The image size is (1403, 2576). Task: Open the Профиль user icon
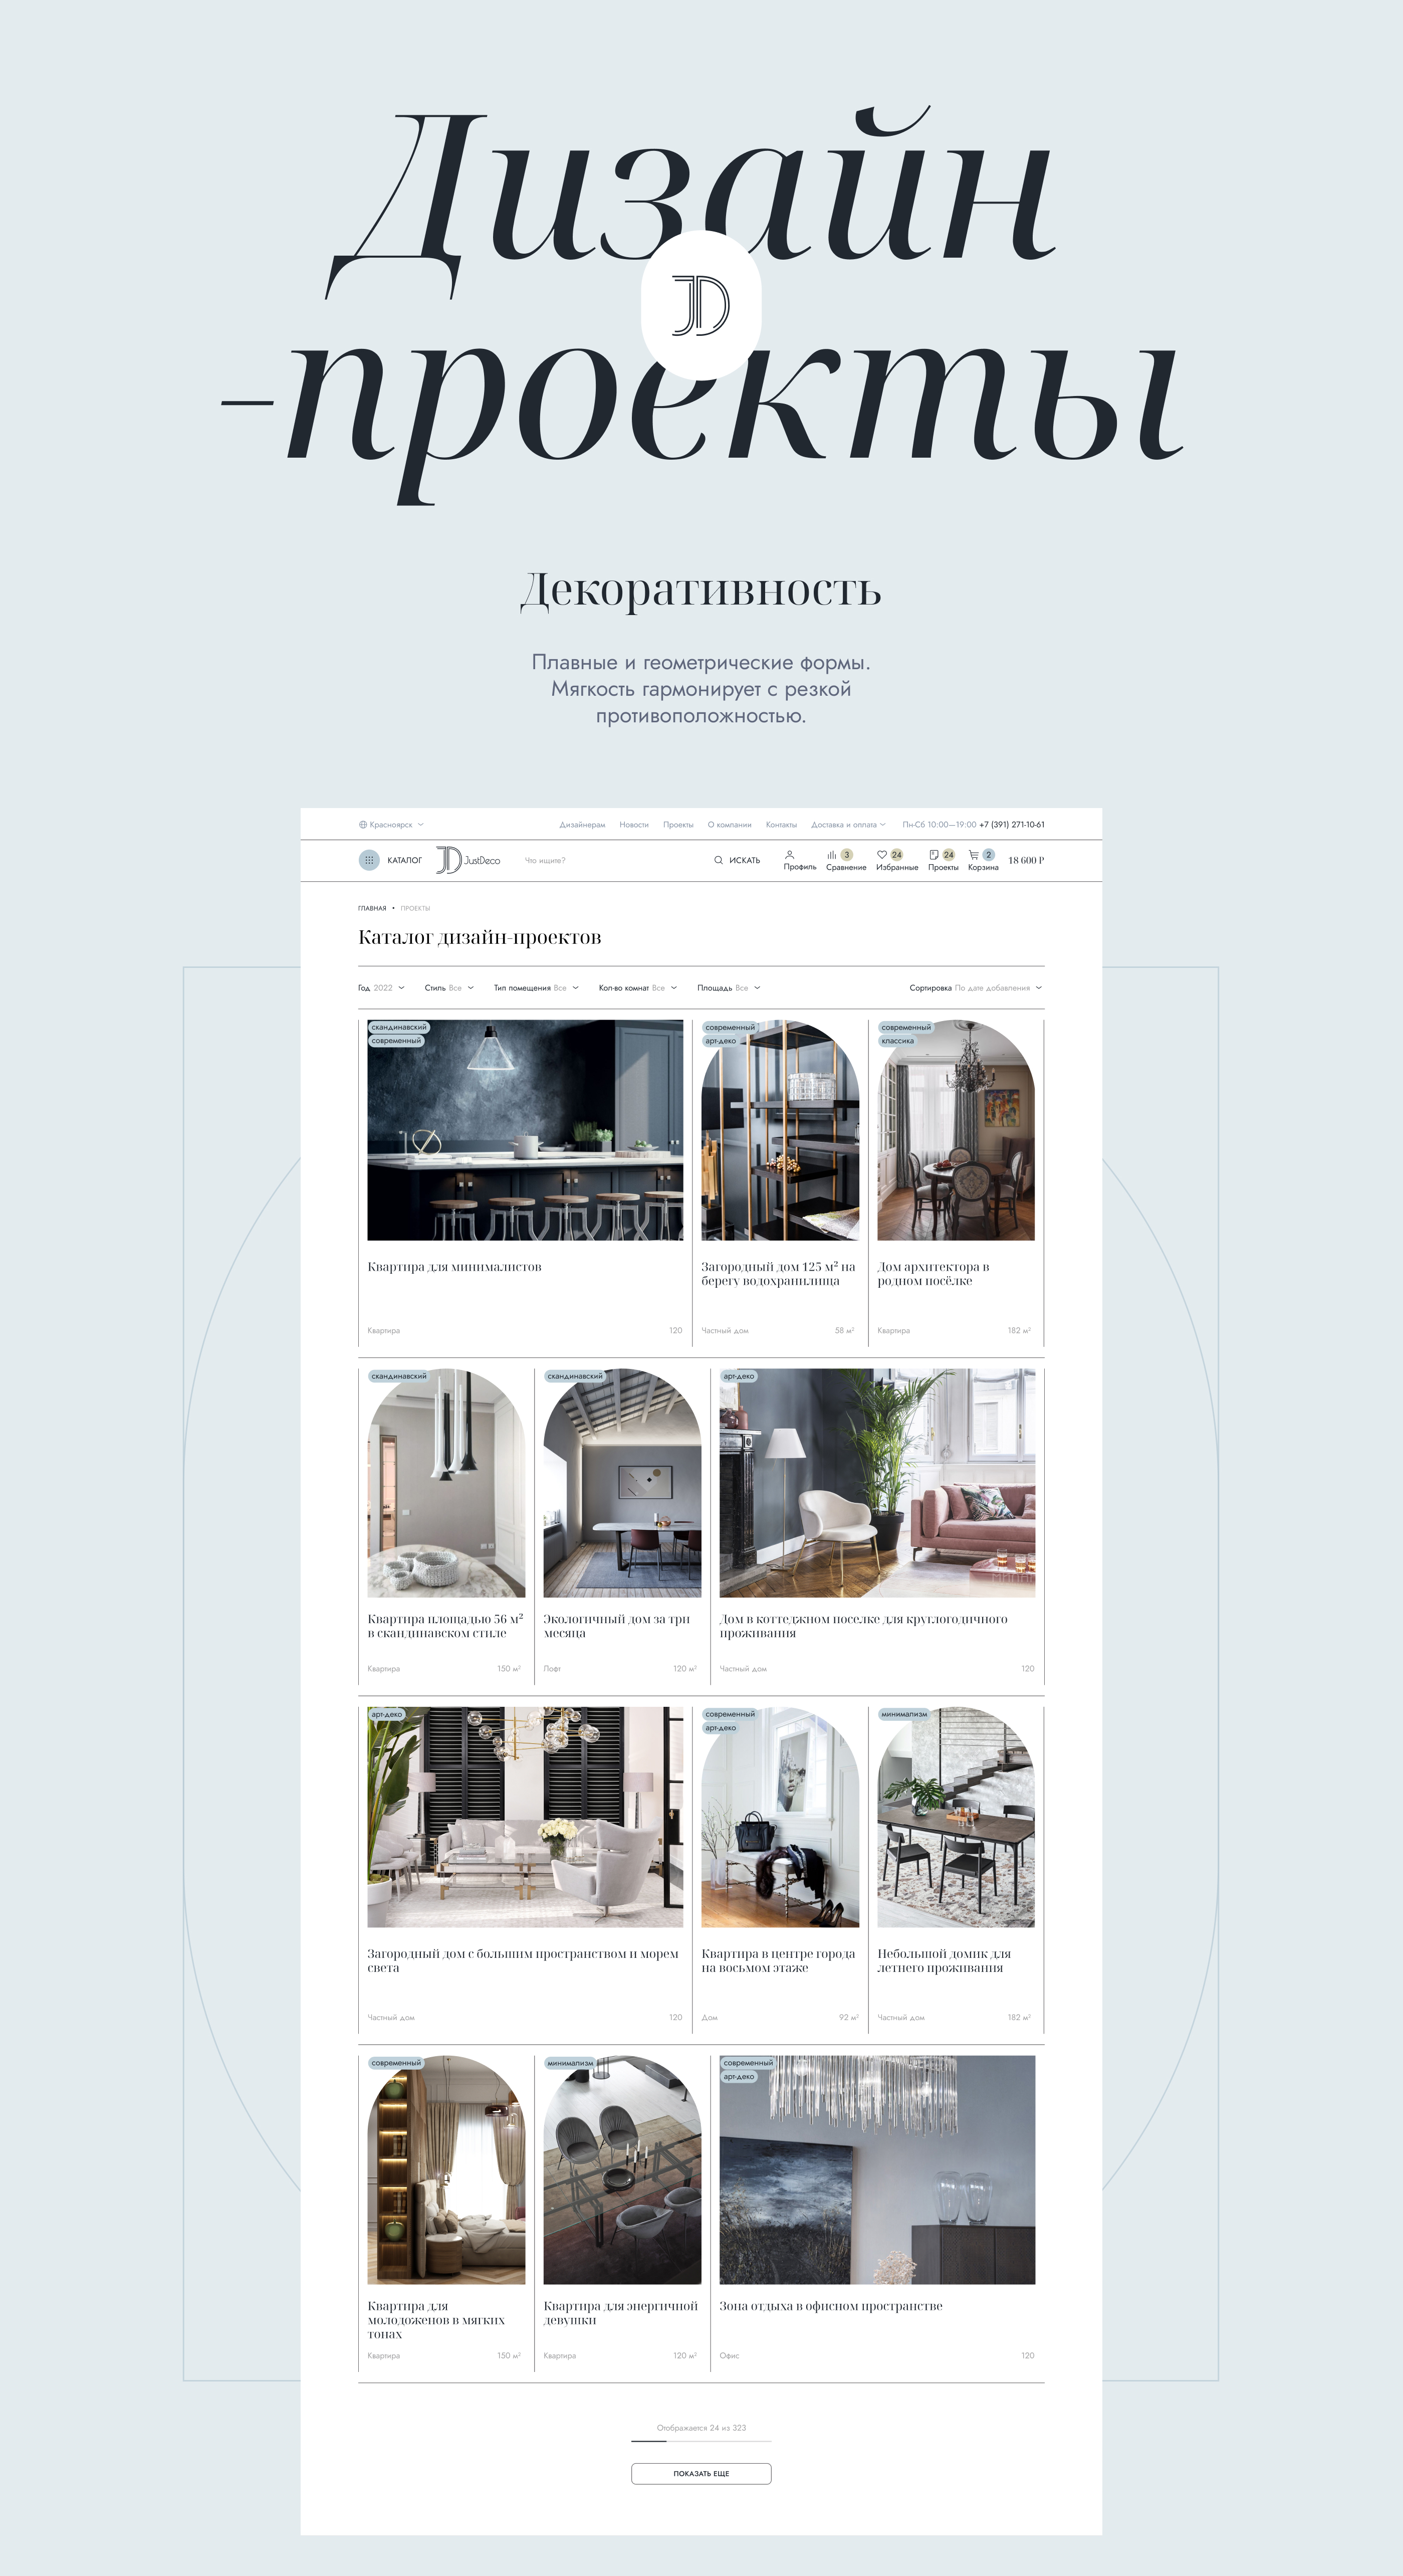(789, 855)
